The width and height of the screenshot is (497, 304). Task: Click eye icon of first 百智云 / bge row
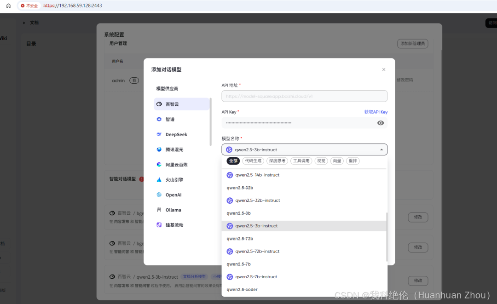pyautogui.click(x=112, y=213)
